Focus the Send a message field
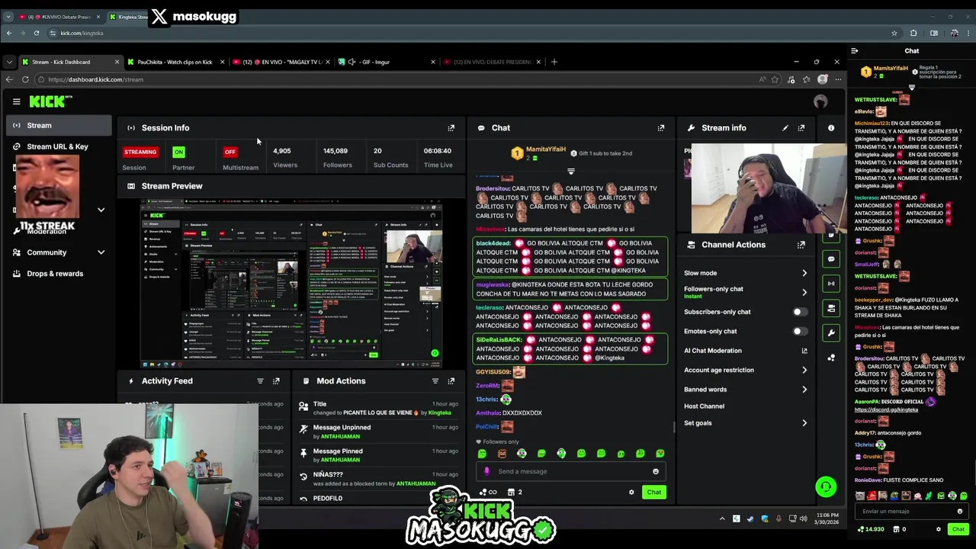 coord(572,471)
